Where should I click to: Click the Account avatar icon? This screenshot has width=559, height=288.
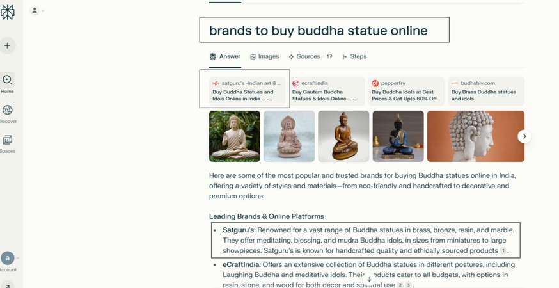click(x=7, y=258)
